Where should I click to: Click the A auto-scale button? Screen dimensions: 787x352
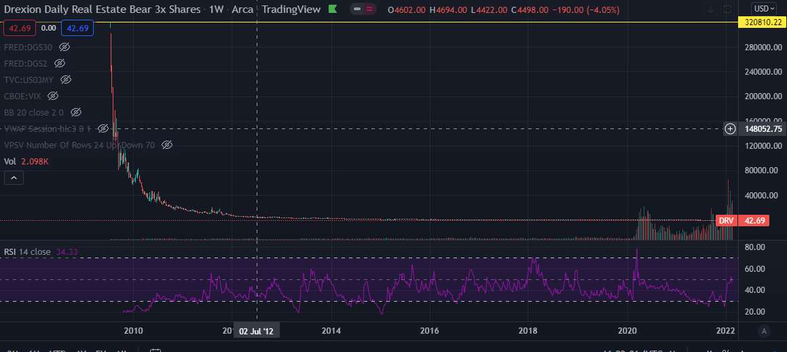(764, 331)
